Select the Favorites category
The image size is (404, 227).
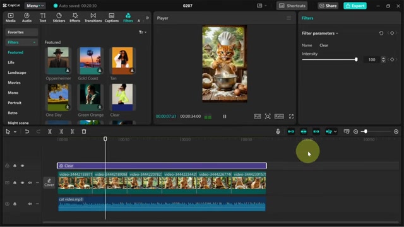(x=21, y=32)
